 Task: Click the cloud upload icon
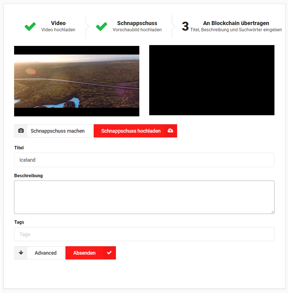coord(170,131)
